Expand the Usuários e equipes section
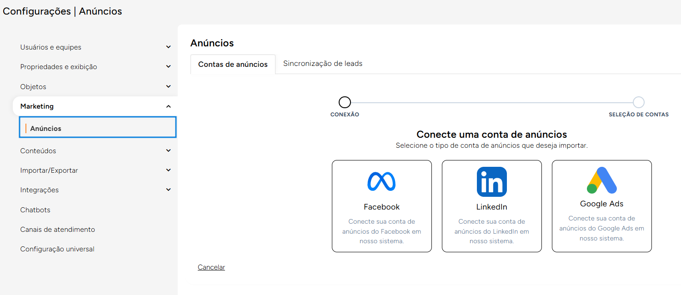This screenshot has width=681, height=295. (168, 47)
